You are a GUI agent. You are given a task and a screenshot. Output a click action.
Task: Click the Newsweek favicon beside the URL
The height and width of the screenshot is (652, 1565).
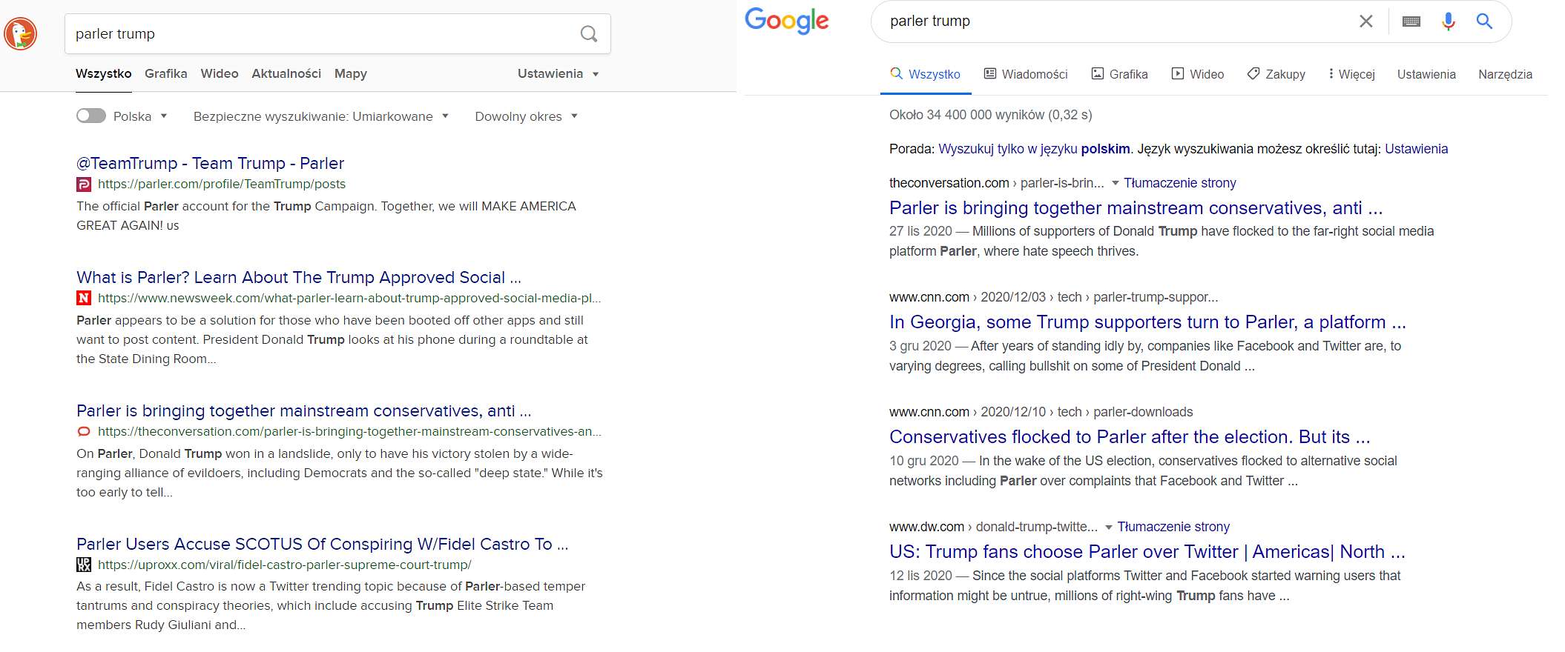point(84,298)
